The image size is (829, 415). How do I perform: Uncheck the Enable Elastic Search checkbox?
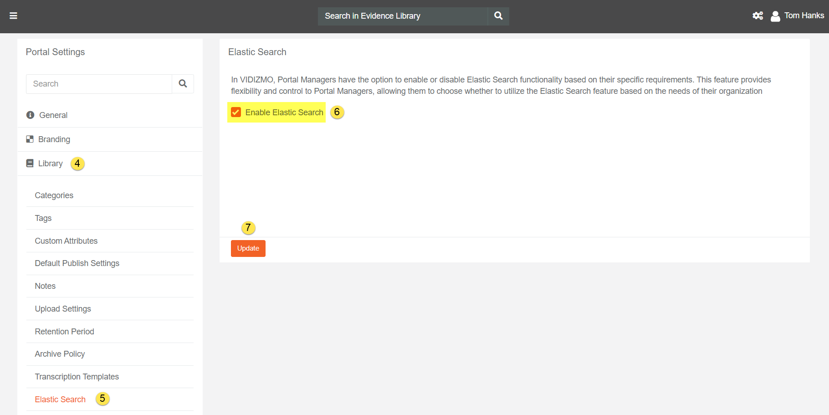pos(236,113)
